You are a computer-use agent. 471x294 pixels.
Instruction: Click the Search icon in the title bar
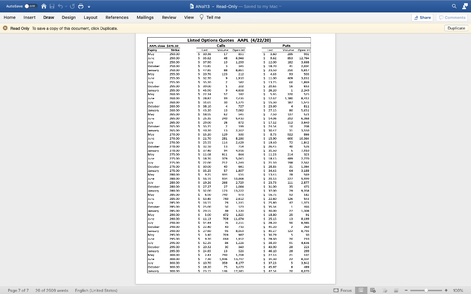pos(454,6)
